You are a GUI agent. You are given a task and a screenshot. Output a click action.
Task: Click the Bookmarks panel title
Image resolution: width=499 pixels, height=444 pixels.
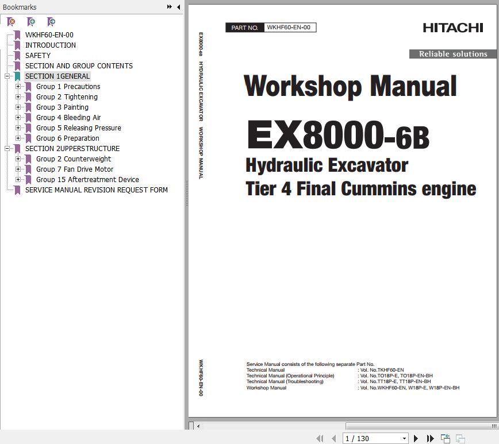pyautogui.click(x=20, y=7)
